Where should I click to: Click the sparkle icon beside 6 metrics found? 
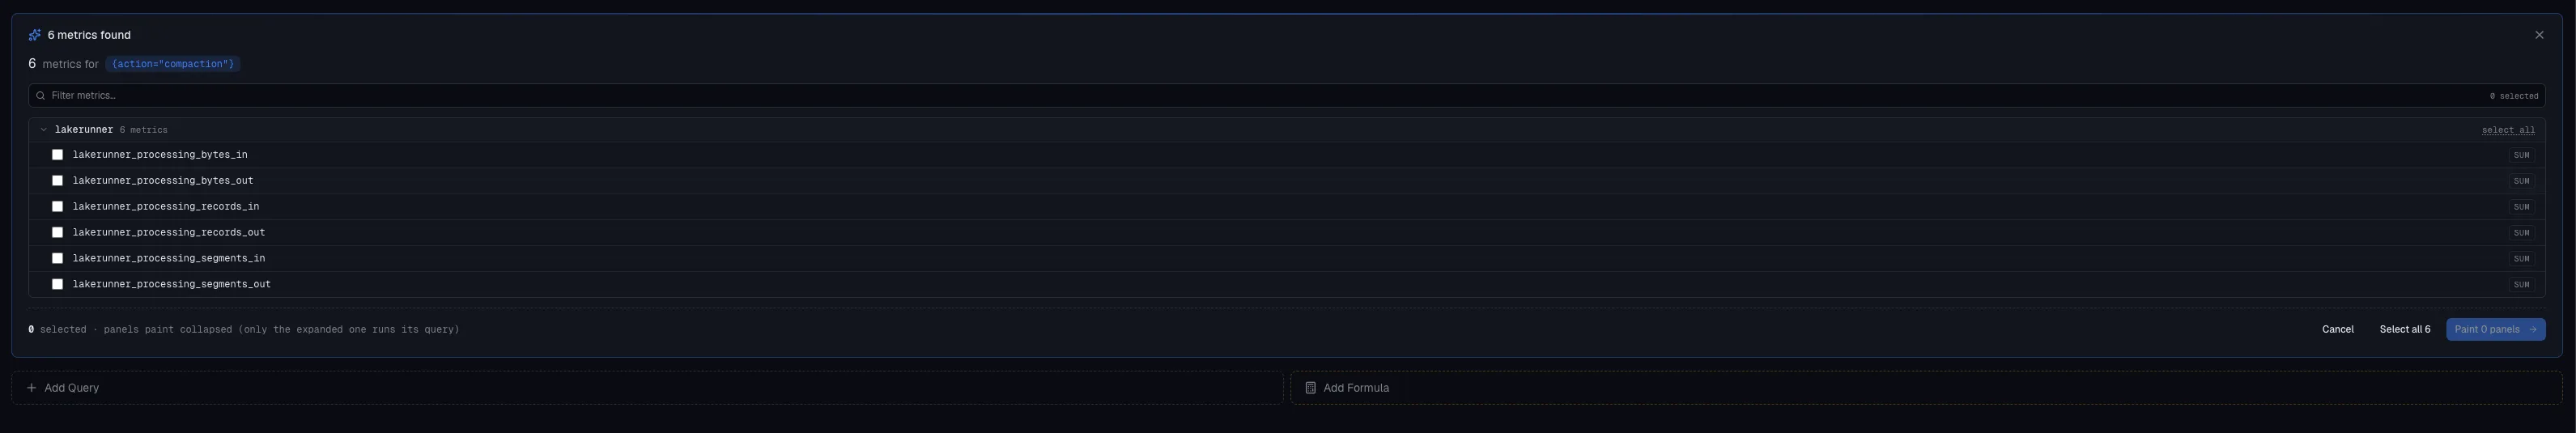click(x=35, y=35)
